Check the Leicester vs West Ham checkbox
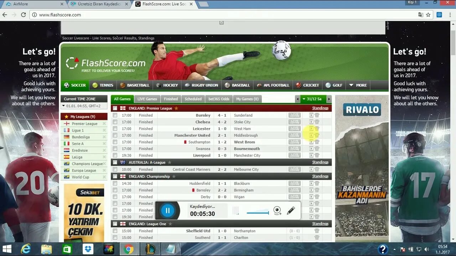Viewport: 456px width, 256px height. point(115,129)
